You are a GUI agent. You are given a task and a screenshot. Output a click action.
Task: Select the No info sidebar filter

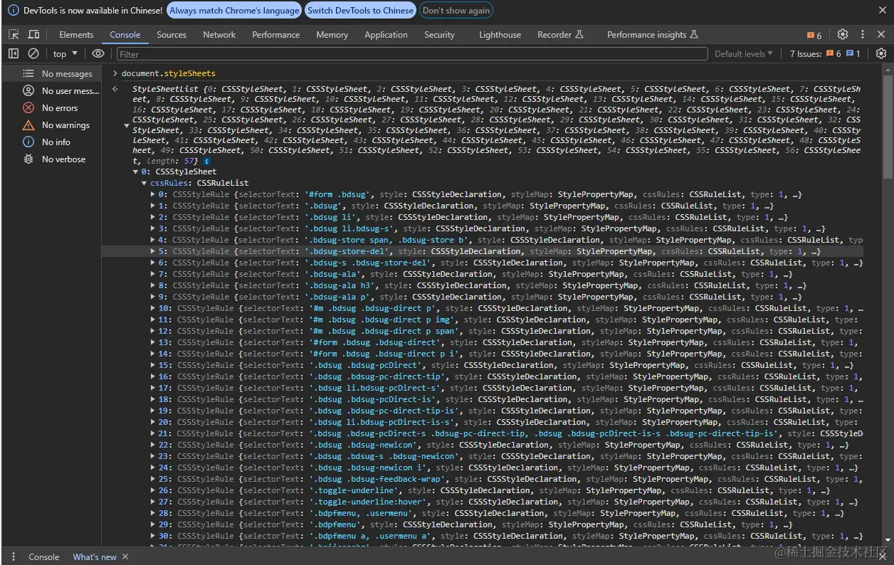click(x=51, y=142)
